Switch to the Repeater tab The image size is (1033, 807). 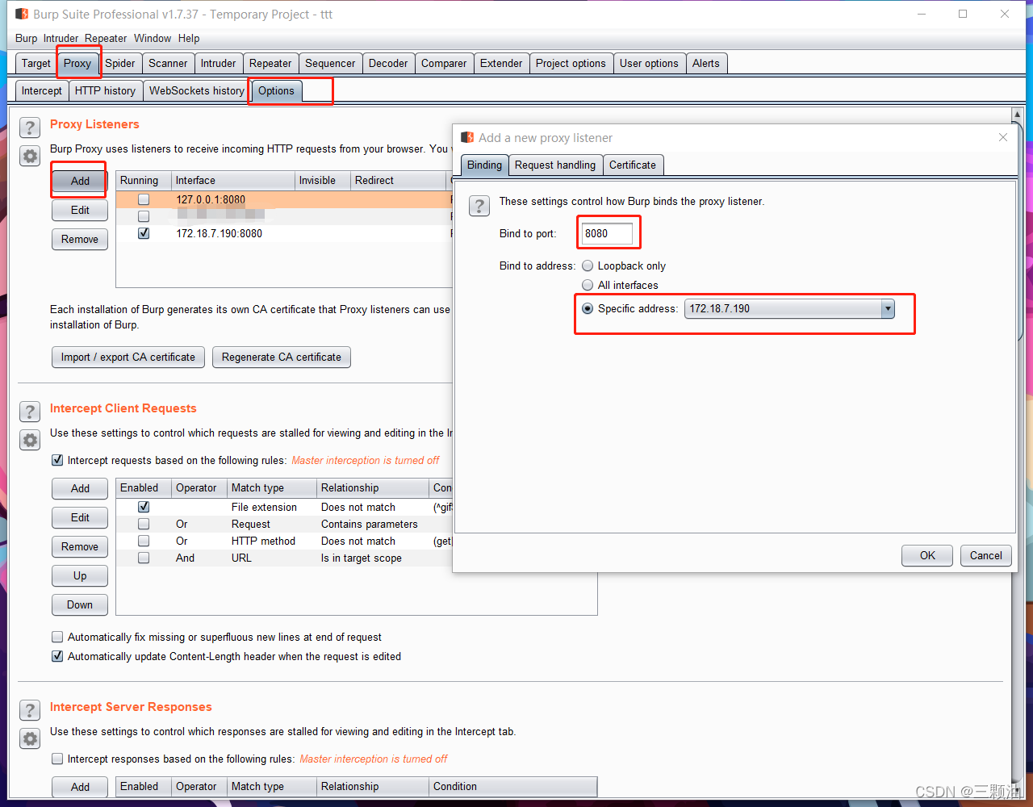(x=270, y=63)
